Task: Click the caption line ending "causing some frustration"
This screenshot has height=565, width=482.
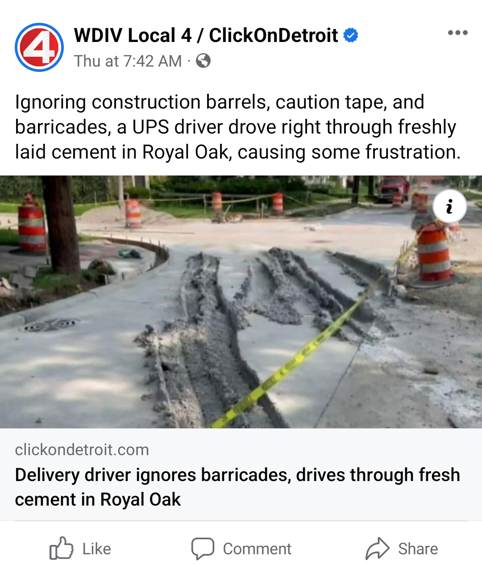Action: (x=238, y=152)
